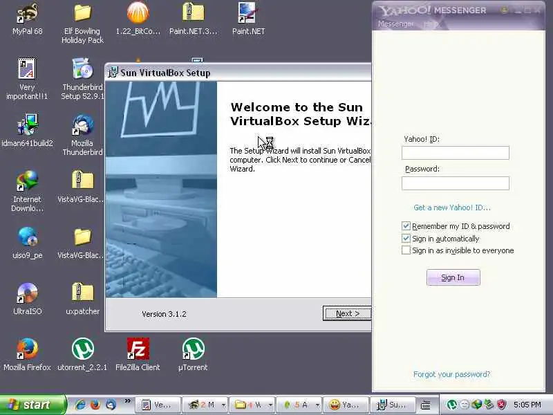Focus the Yahoo! ID input field
553x415 pixels.
[x=456, y=153]
